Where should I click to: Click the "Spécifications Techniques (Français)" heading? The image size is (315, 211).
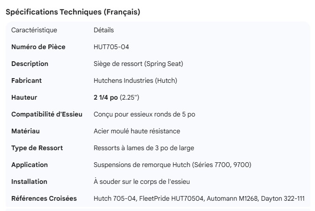click(x=73, y=12)
